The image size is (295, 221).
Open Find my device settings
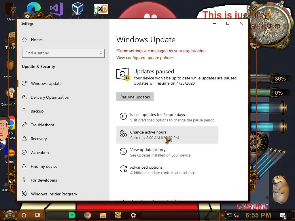coord(44,166)
